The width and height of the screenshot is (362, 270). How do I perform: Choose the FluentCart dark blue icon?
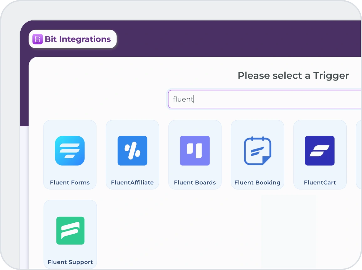click(x=320, y=151)
